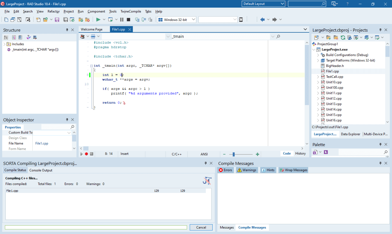Click the Step Over debug icon
392x234 pixels.
(144, 20)
